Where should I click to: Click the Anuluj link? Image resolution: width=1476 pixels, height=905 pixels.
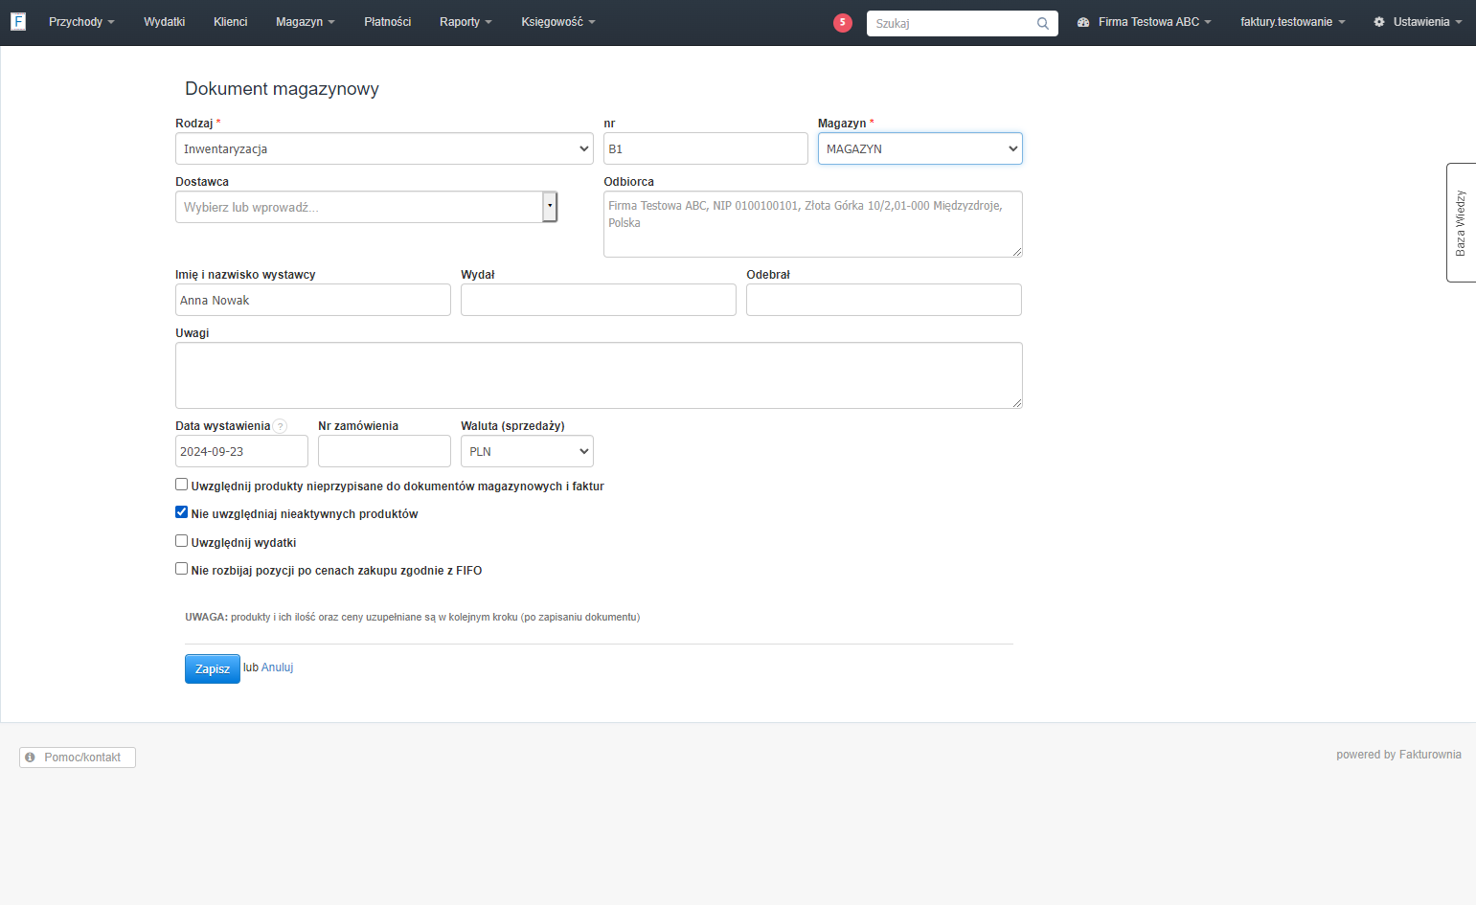278,667
